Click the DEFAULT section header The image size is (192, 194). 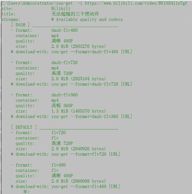[24, 127]
